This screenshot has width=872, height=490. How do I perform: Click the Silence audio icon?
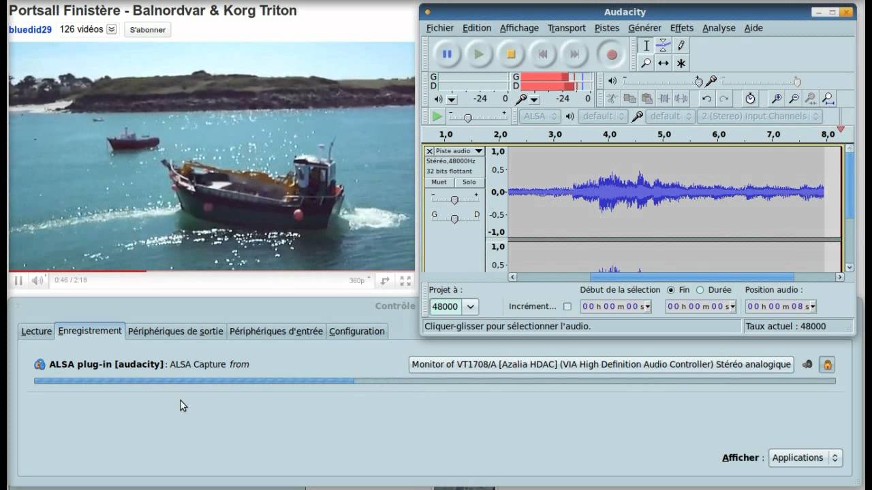pos(681,99)
